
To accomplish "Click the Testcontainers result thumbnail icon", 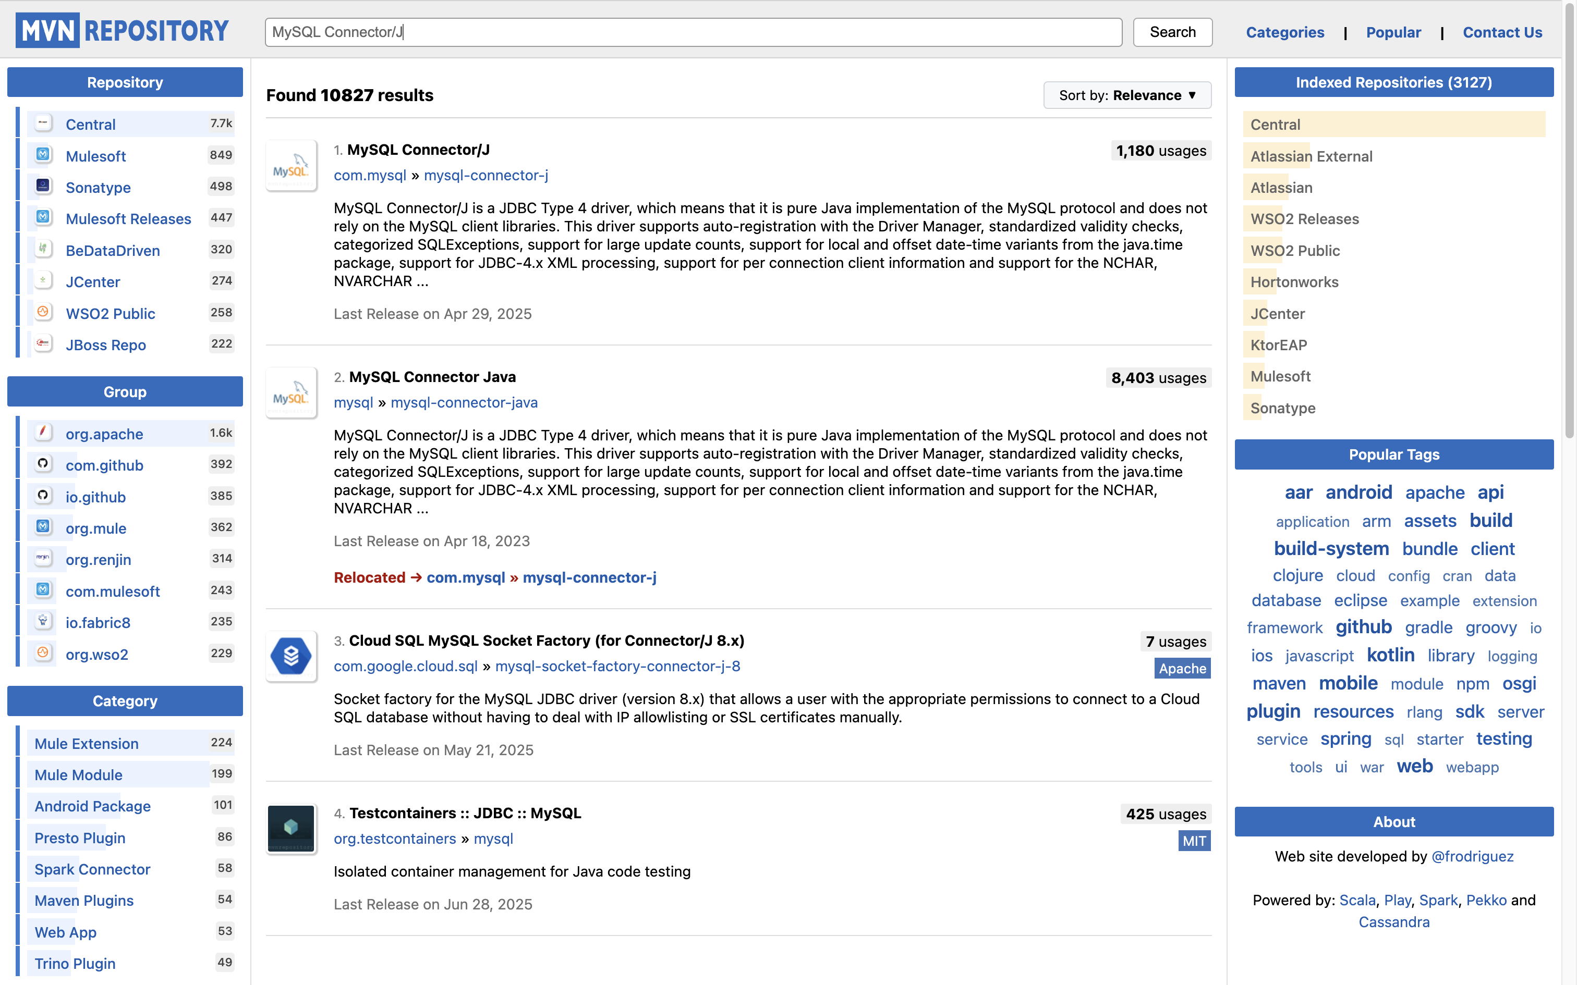I will [290, 829].
